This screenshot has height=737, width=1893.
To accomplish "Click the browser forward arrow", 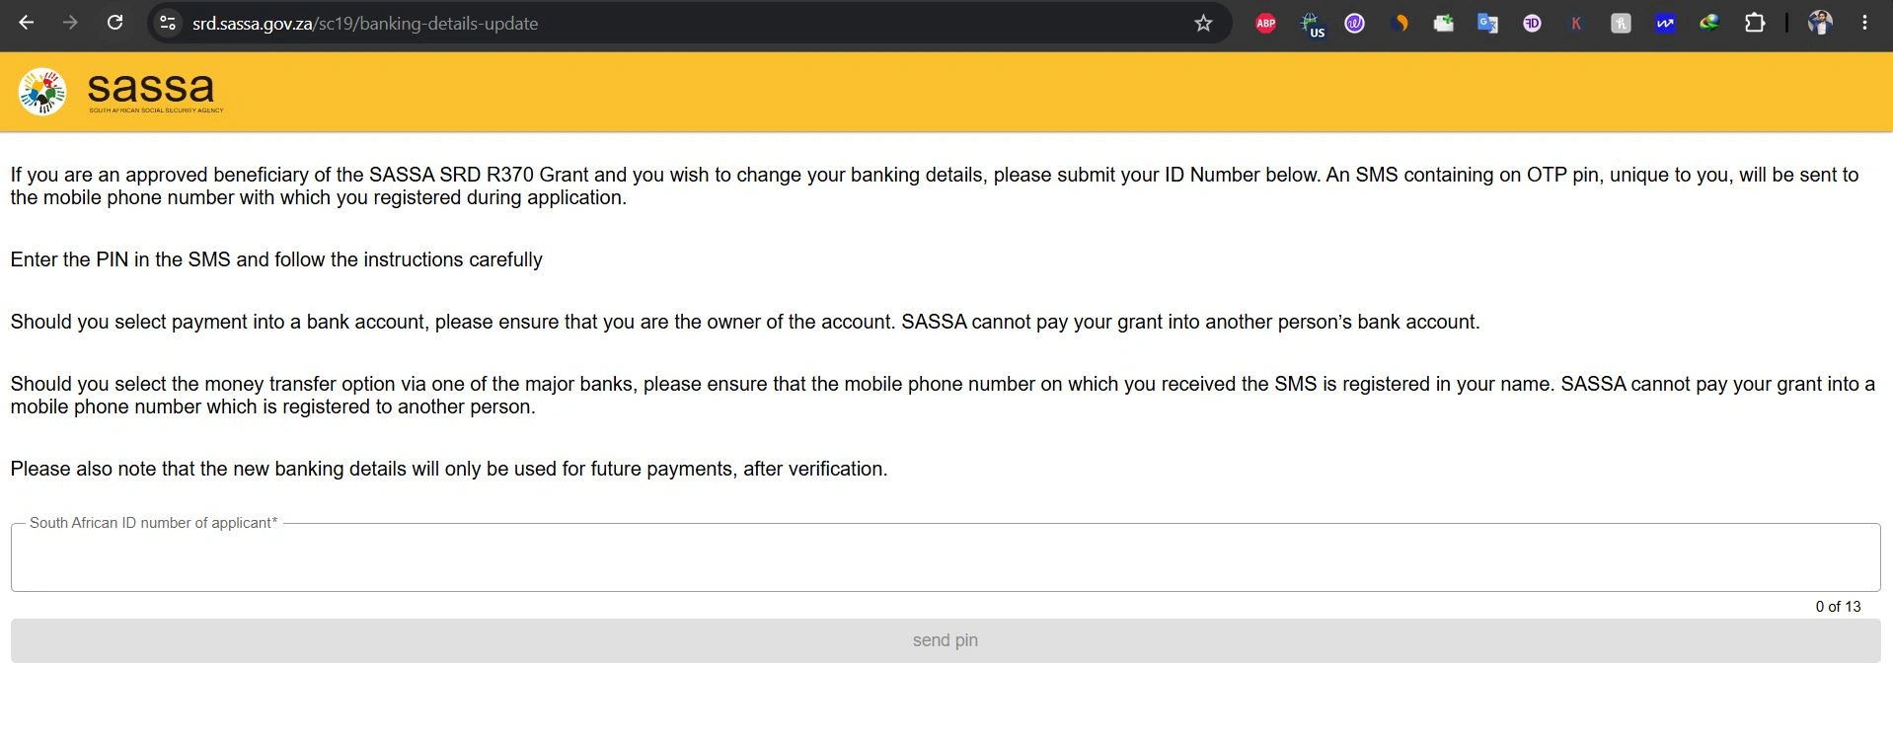I will pyautogui.click(x=70, y=23).
